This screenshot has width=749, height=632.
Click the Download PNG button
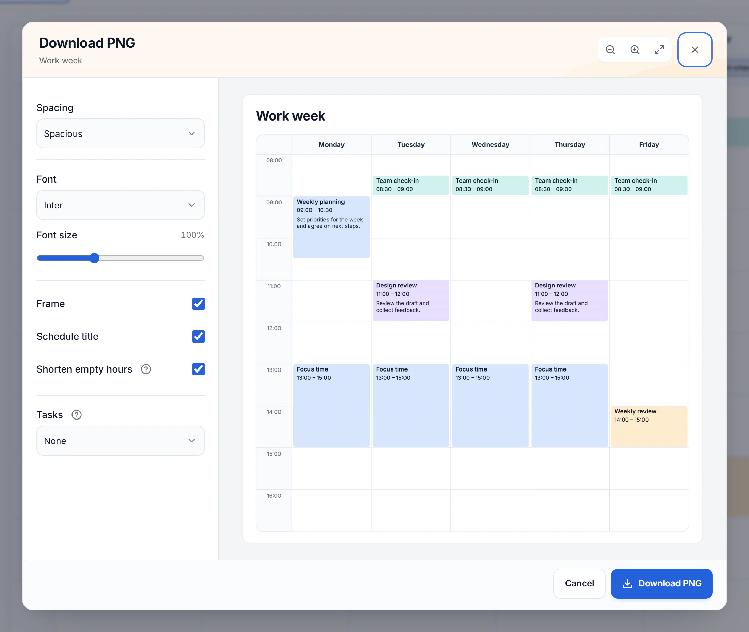[662, 583]
